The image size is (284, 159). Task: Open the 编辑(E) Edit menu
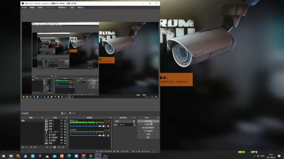(32, 7)
